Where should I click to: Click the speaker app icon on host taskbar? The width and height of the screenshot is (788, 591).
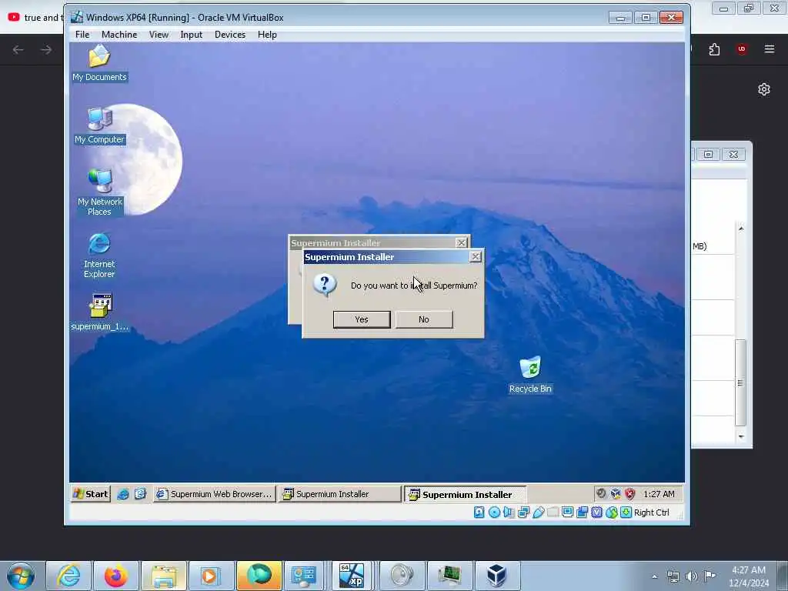402,576
